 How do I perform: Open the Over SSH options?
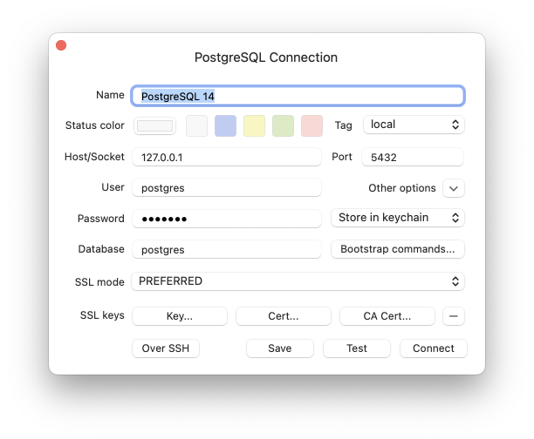click(x=166, y=348)
